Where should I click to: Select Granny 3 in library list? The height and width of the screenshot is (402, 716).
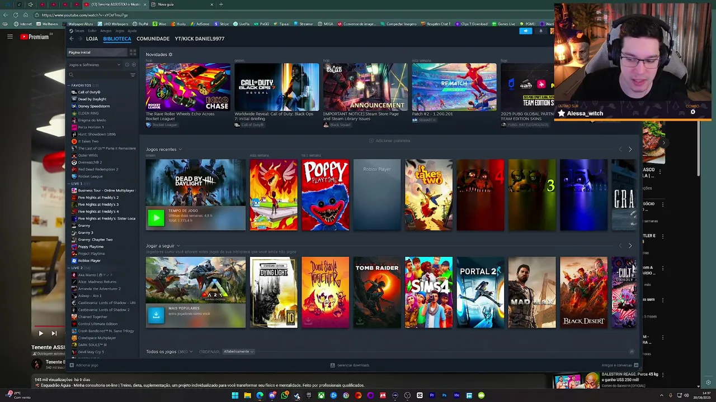[x=86, y=233]
